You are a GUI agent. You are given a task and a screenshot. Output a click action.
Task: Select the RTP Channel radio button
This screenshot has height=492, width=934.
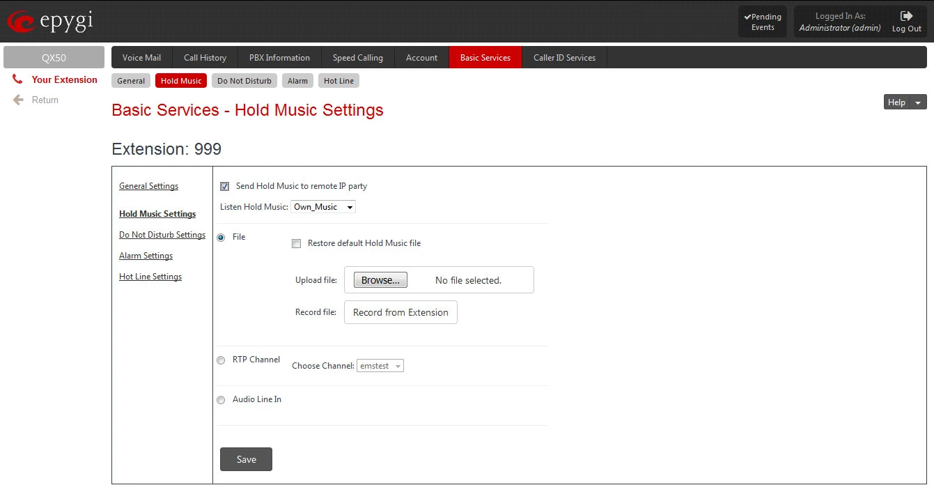(221, 360)
